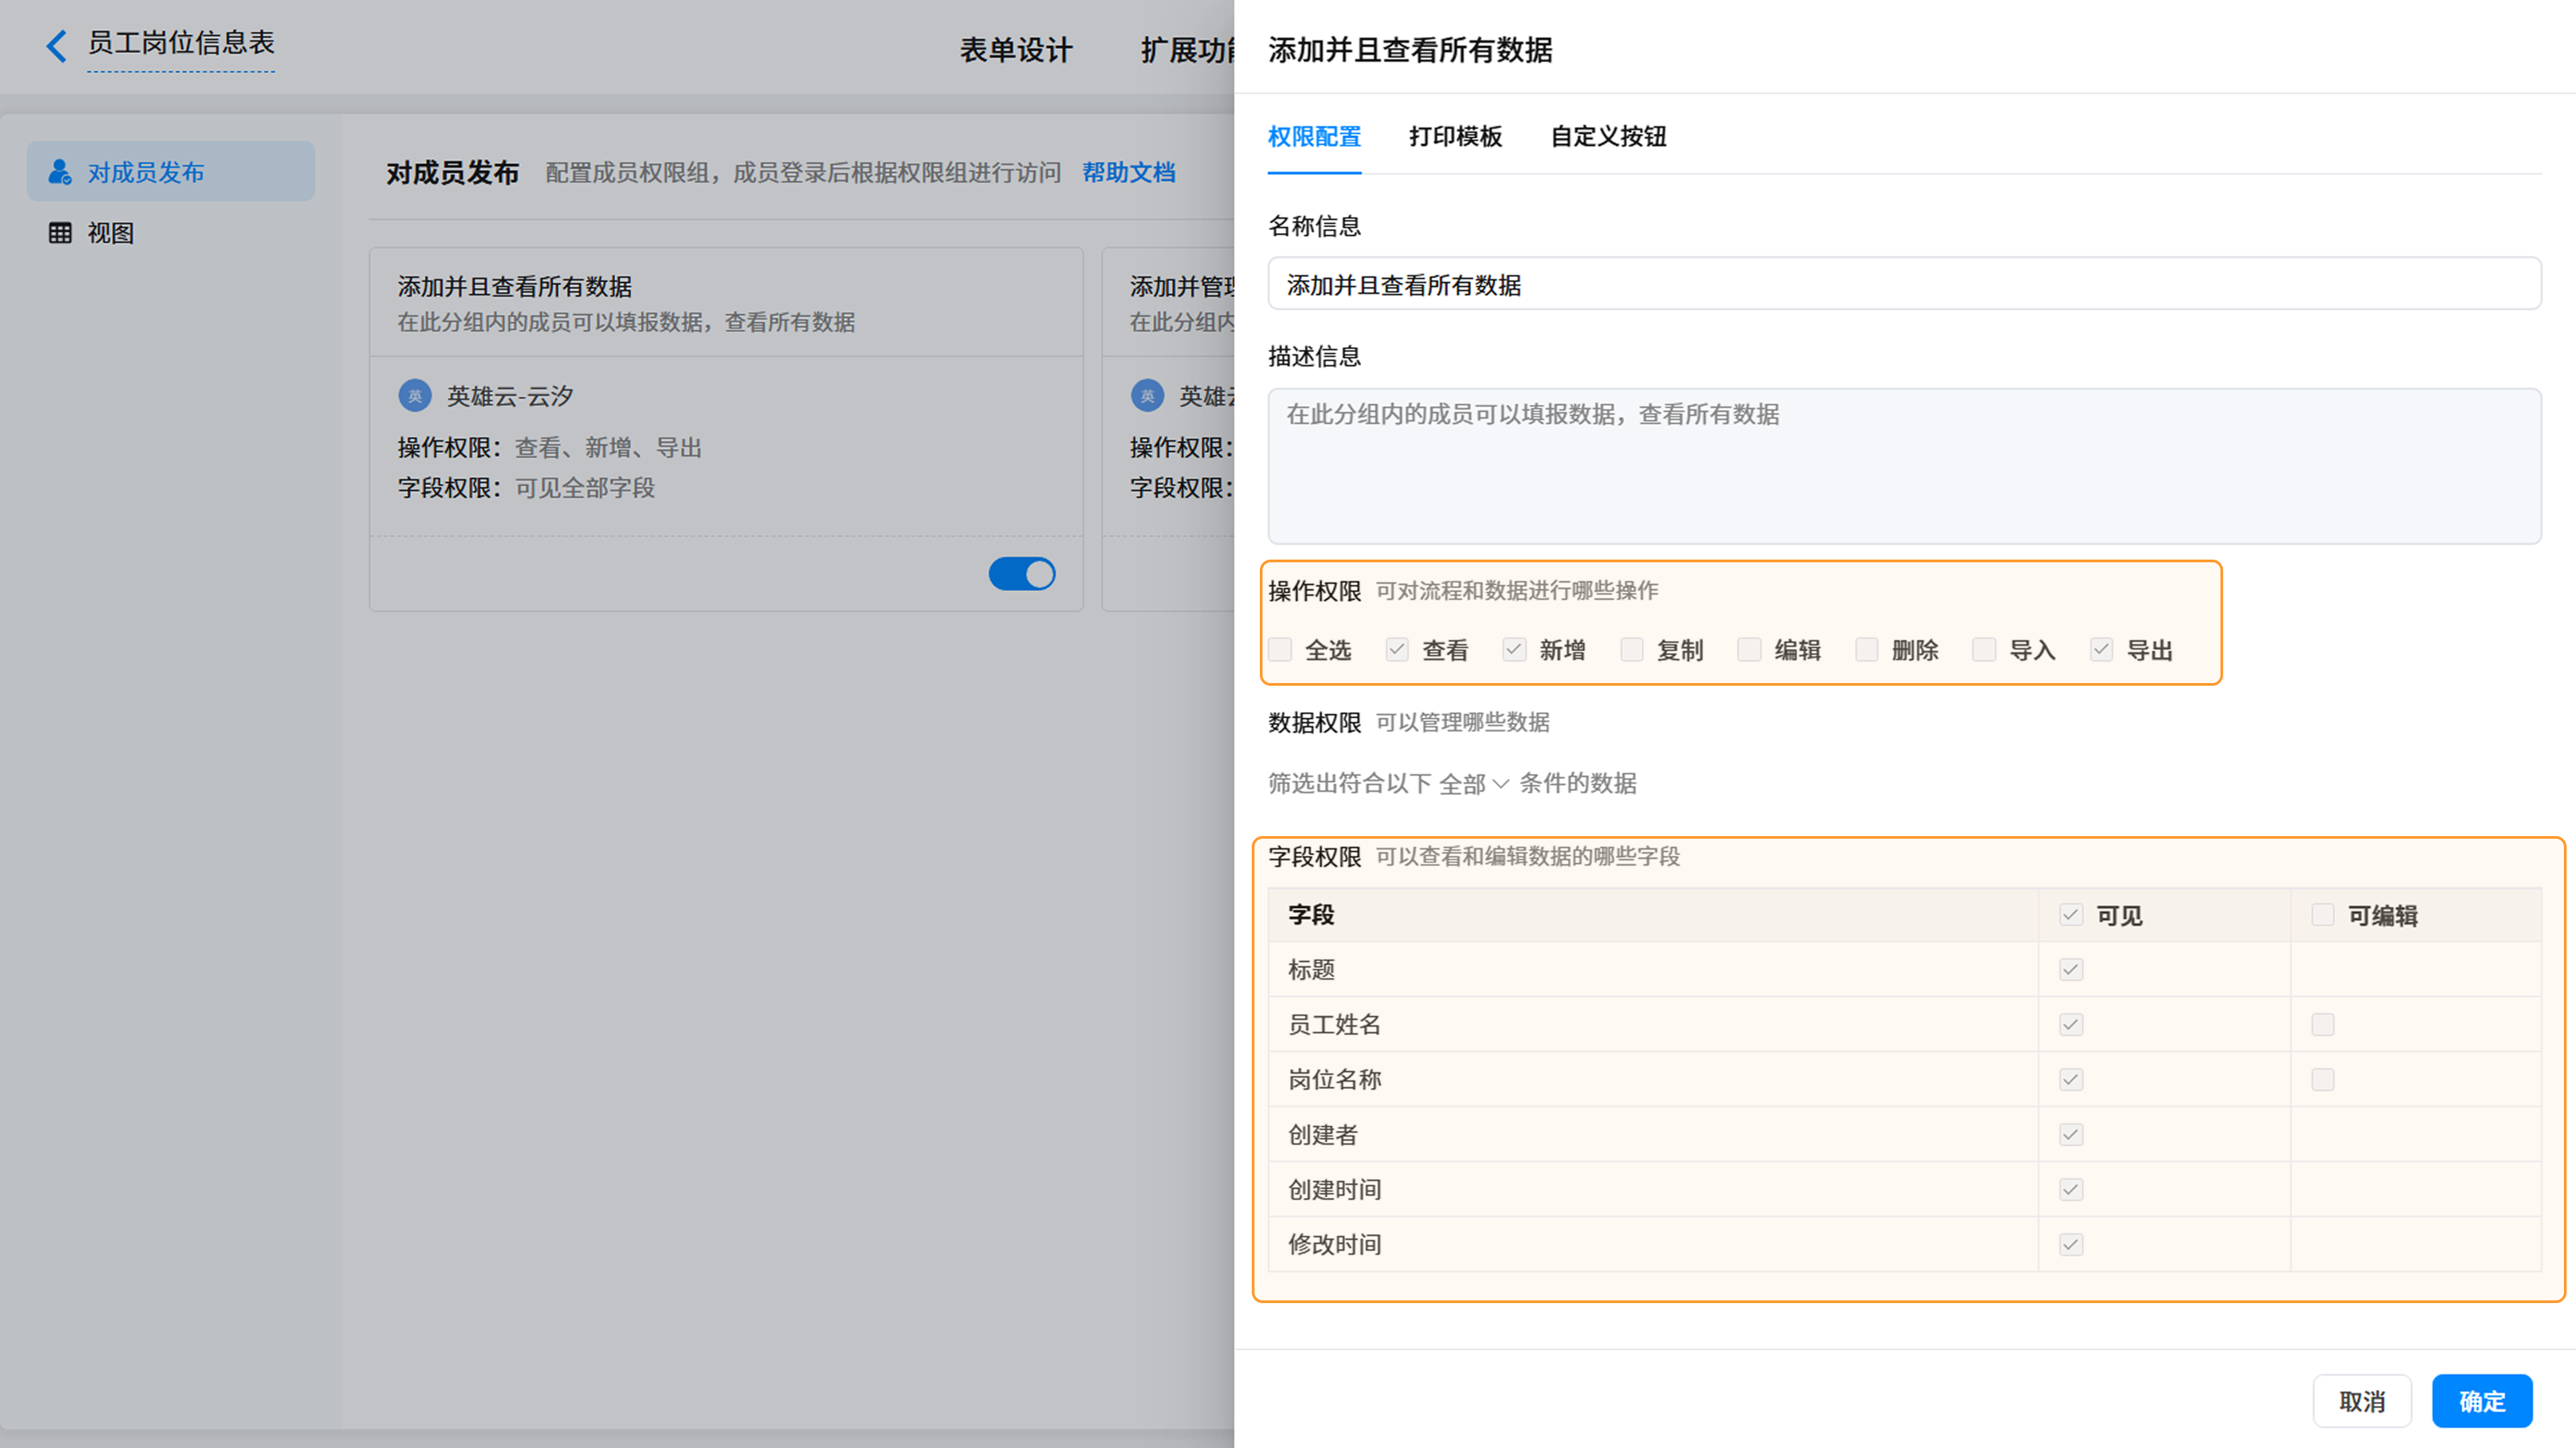Uncheck the 新增 operation checkbox
This screenshot has height=1448, width=2576.
click(1514, 650)
